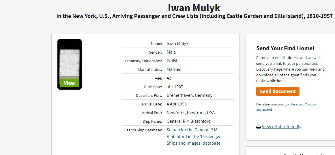Image resolution: width=335 pixels, height=155 pixels.
Task: Click the Arrival Date value 4 Apr 1950
Action: coord(177,104)
